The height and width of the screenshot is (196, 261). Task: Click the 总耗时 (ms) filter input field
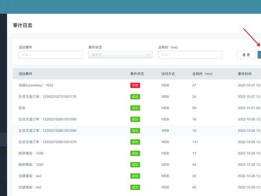pos(190,55)
